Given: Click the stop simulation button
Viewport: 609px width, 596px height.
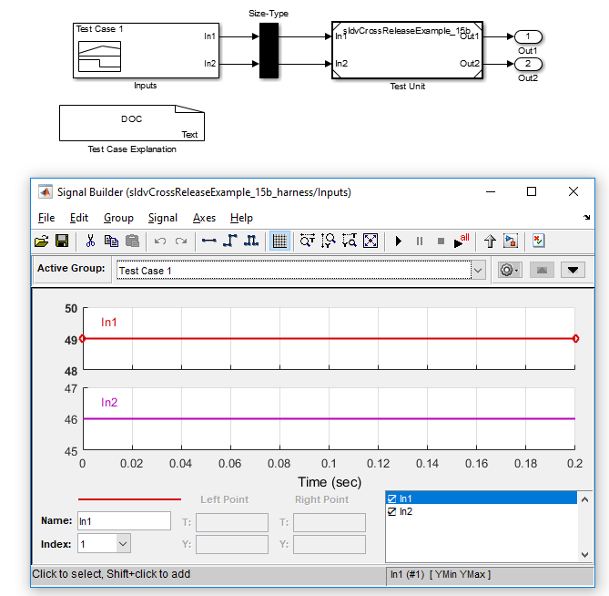Looking at the screenshot, I should pyautogui.click(x=441, y=241).
